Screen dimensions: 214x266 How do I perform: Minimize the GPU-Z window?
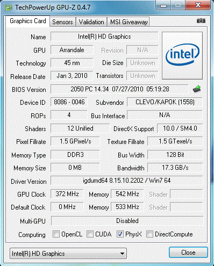coord(163,5)
